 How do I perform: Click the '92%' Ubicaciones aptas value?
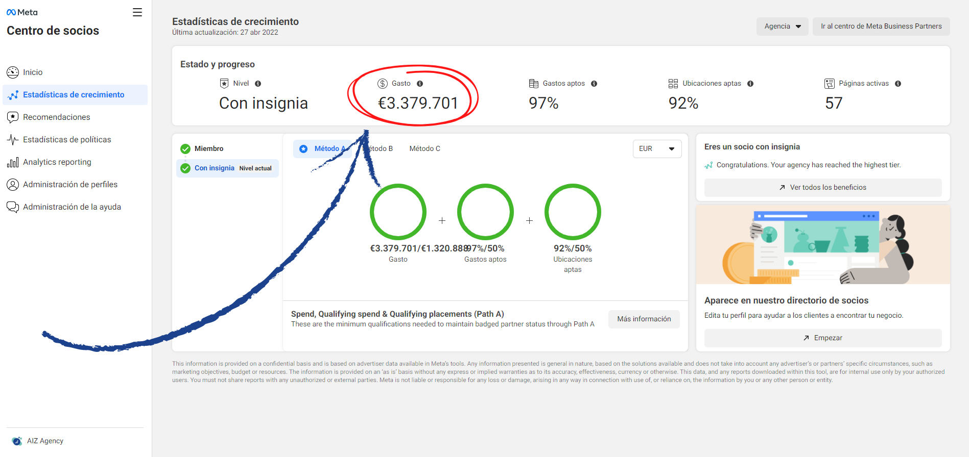click(683, 104)
